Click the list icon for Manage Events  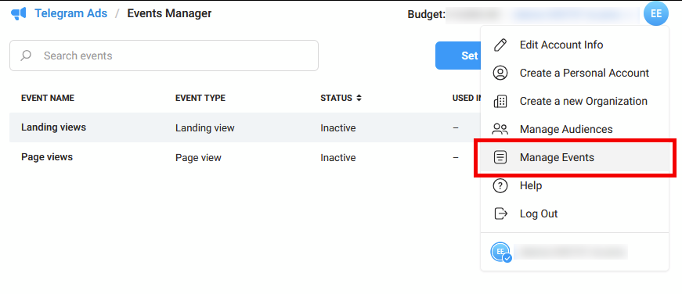click(500, 157)
